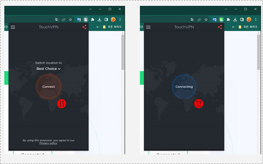Open the Privacy policy link
The height and width of the screenshot is (164, 263).
pos(48,143)
